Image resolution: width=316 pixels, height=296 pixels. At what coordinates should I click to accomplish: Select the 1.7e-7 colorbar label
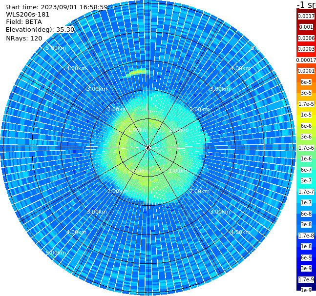[x=306, y=192]
